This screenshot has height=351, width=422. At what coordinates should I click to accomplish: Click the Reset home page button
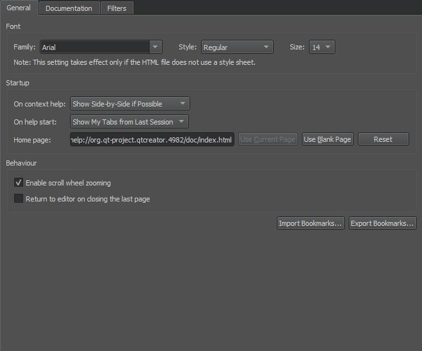point(383,139)
